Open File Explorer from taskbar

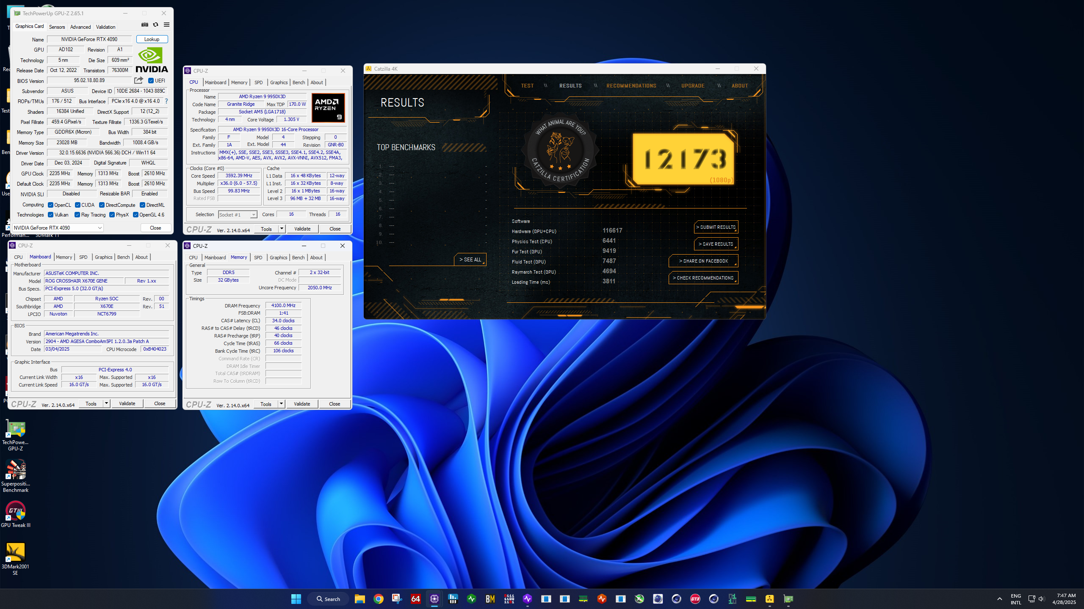359,599
